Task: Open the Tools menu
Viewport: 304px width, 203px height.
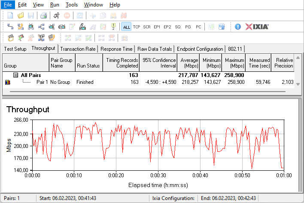Action: 72,5
